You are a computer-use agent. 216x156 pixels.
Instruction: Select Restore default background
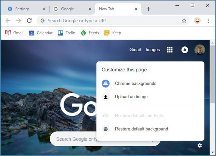click(150, 129)
